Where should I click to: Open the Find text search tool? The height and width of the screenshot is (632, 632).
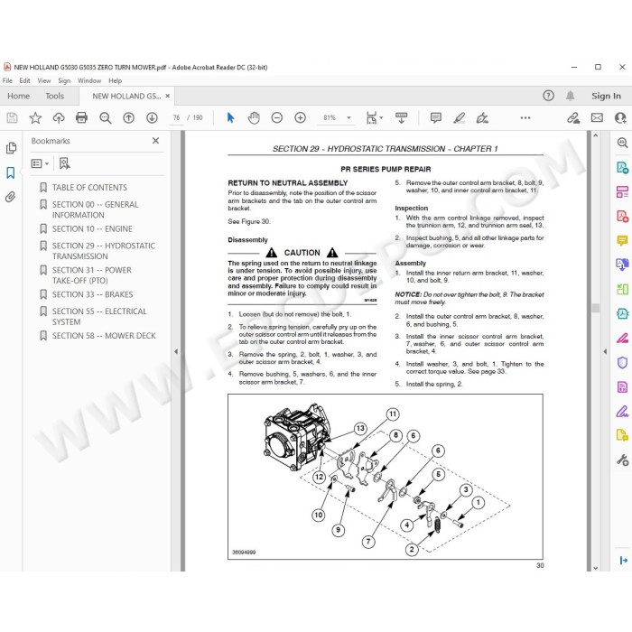(106, 117)
